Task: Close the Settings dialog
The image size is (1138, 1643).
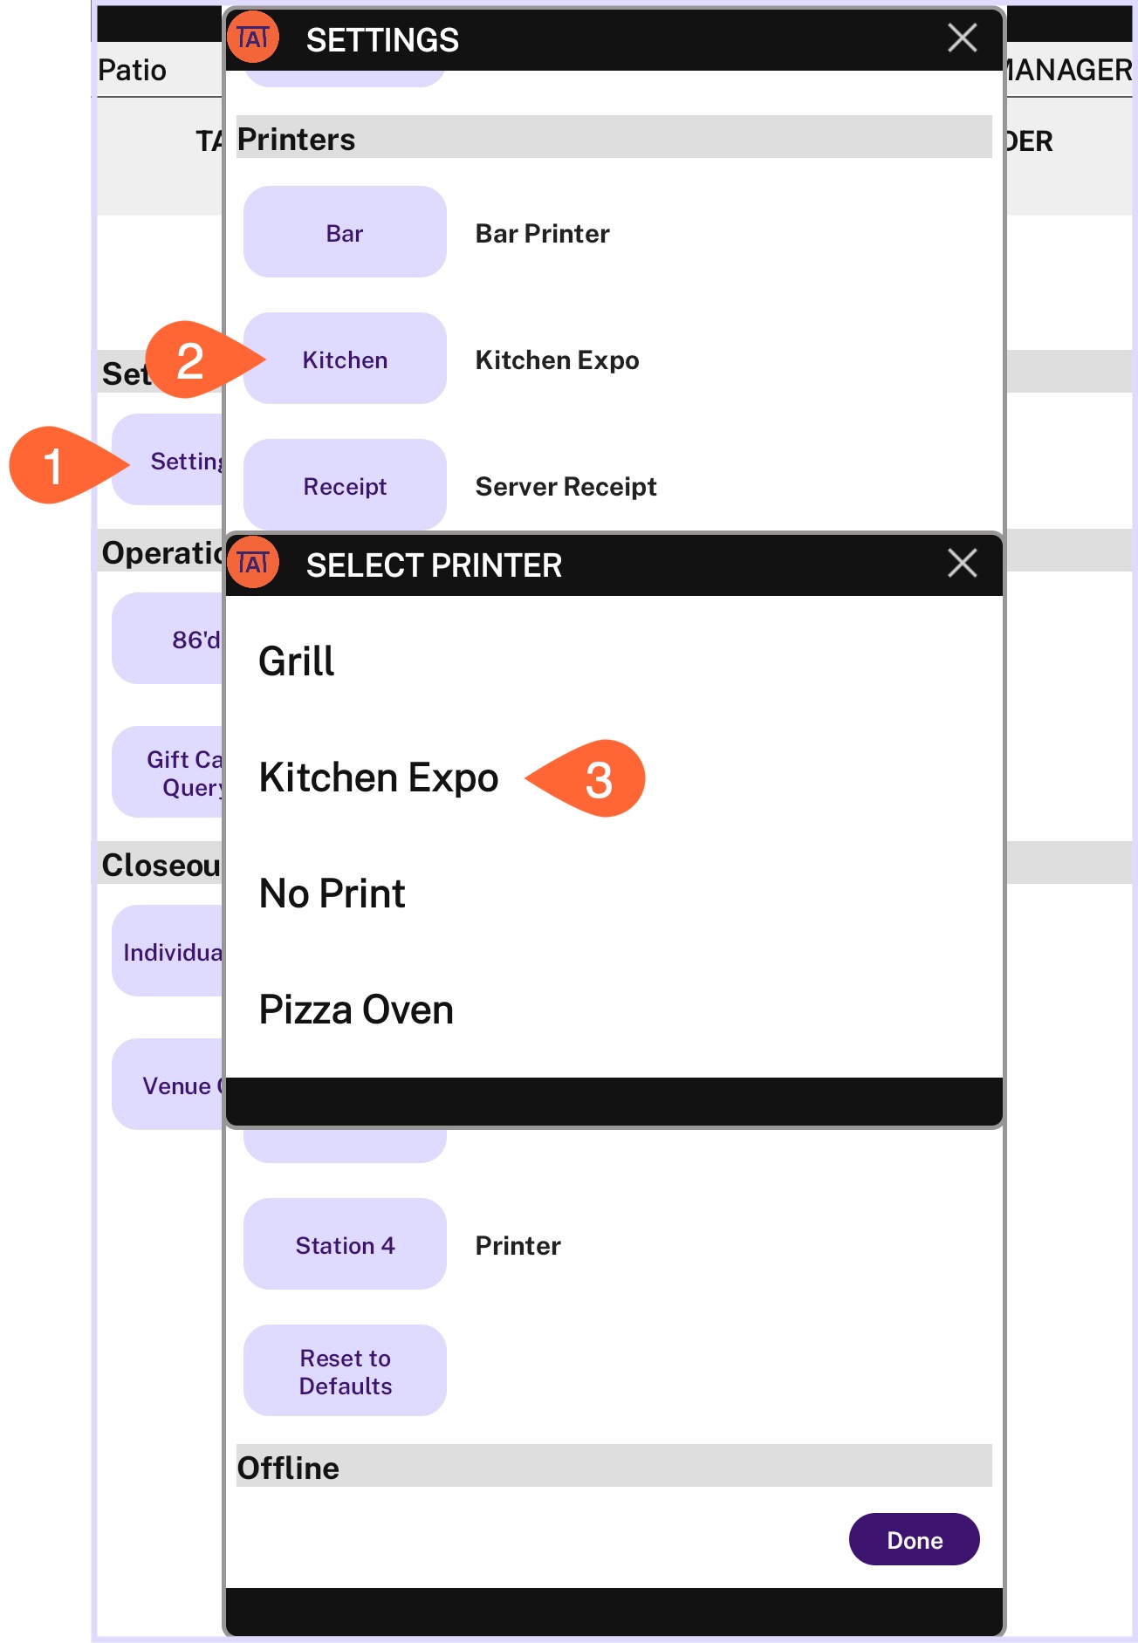Action: point(962,38)
